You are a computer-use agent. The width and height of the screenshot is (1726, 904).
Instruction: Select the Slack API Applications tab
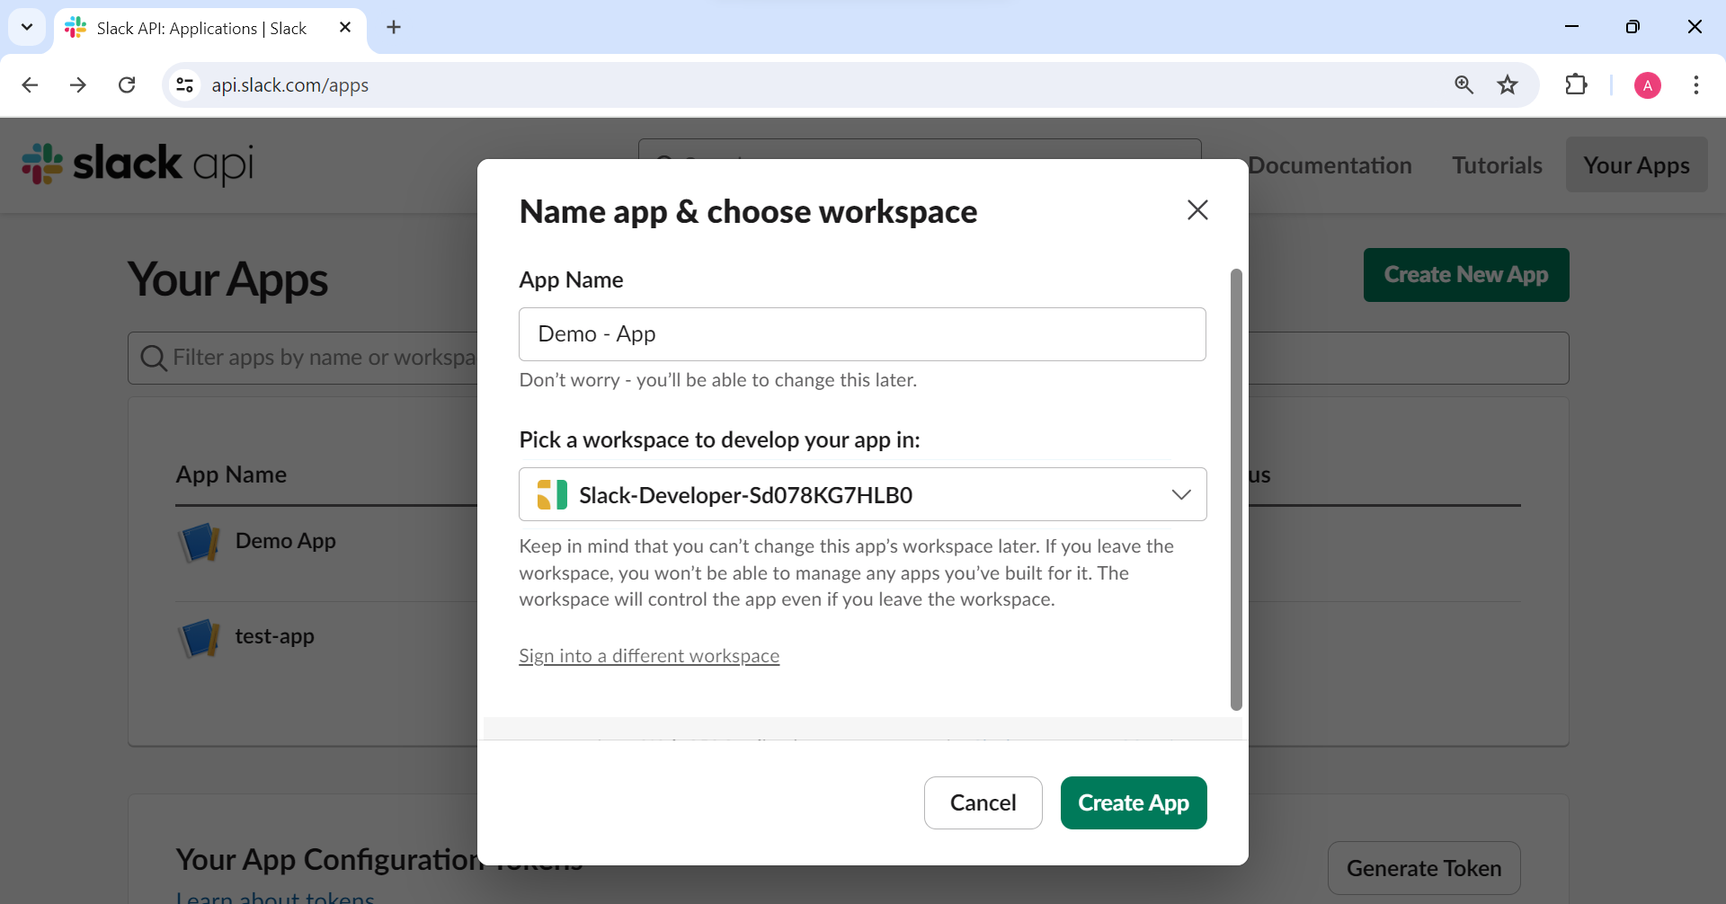[210, 28]
